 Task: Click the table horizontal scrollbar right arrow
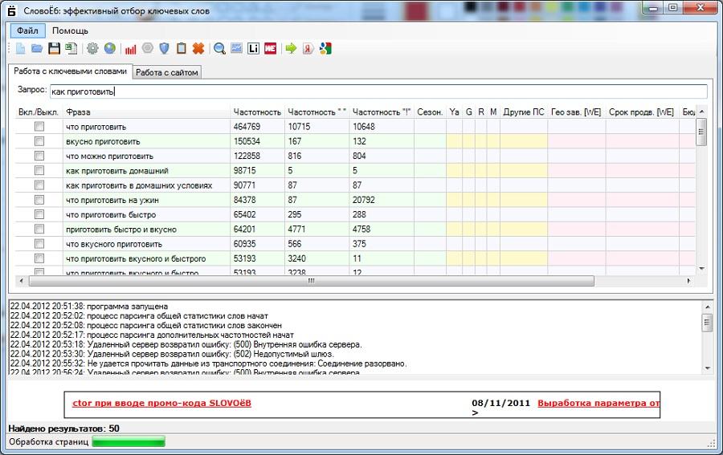pos(689,280)
